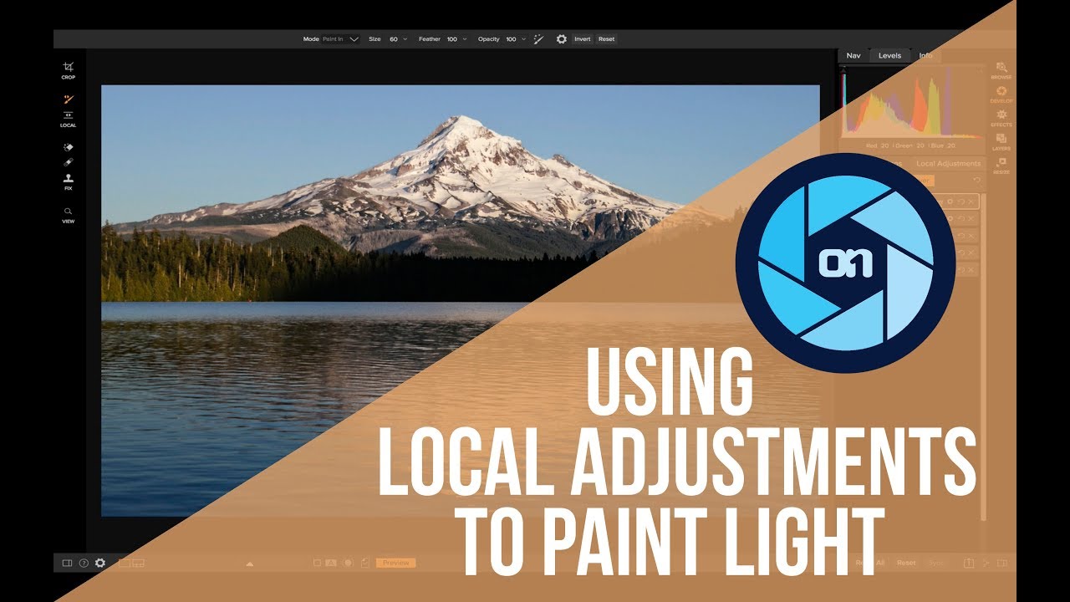This screenshot has width=1070, height=602.
Task: Click Reset in the tool options bar
Action: point(606,39)
